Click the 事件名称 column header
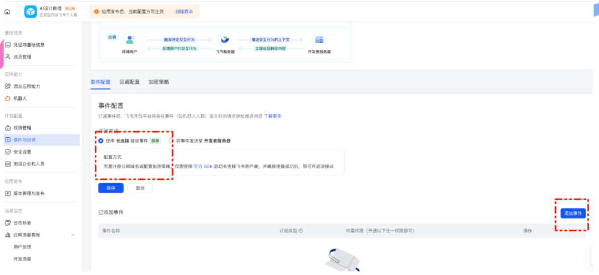The height and width of the screenshot is (275, 599). (111, 231)
